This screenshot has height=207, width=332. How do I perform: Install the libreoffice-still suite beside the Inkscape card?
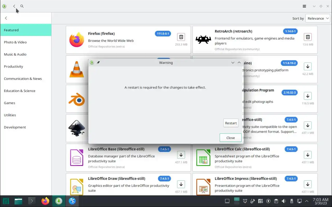coord(308,125)
